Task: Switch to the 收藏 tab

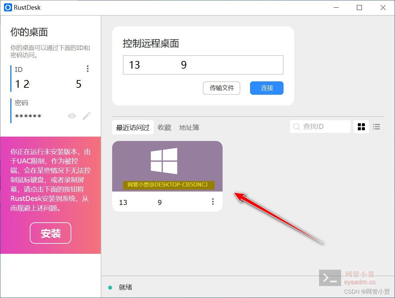Action: coord(164,127)
